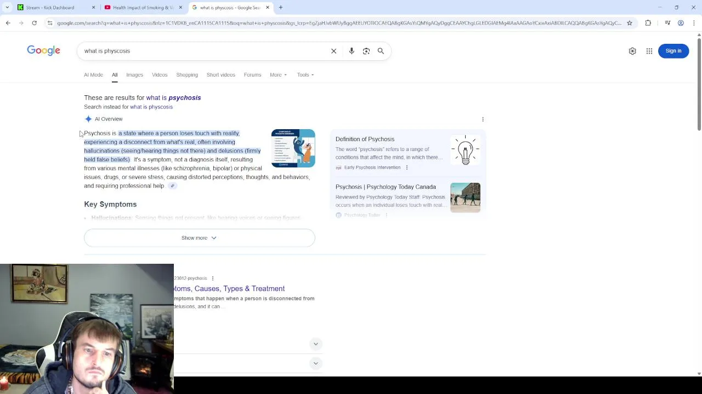Open the More search filters dropdown
702x394 pixels.
click(278, 75)
